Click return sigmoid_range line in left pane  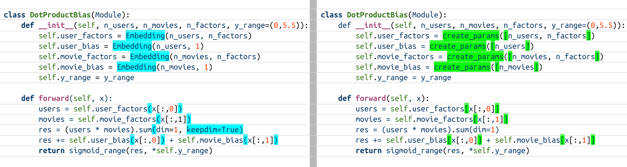click(x=125, y=150)
